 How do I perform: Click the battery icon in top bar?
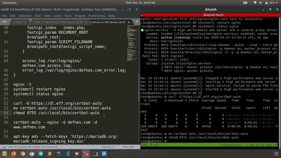(267, 3)
